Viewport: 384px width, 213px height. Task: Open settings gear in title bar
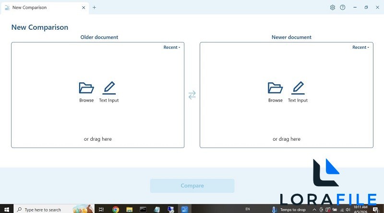[332, 7]
